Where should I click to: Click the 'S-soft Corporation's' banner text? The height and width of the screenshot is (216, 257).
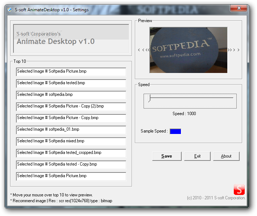[x=38, y=34]
